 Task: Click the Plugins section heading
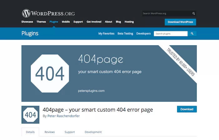(30, 33)
